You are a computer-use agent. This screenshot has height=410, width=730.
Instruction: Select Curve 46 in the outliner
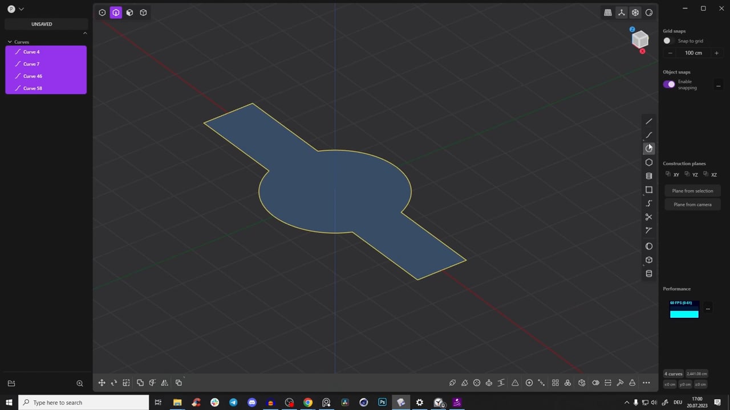pos(33,76)
